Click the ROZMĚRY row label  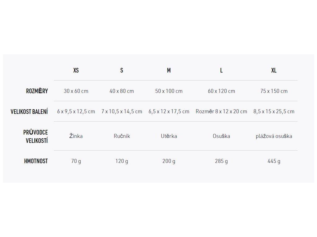point(37,91)
